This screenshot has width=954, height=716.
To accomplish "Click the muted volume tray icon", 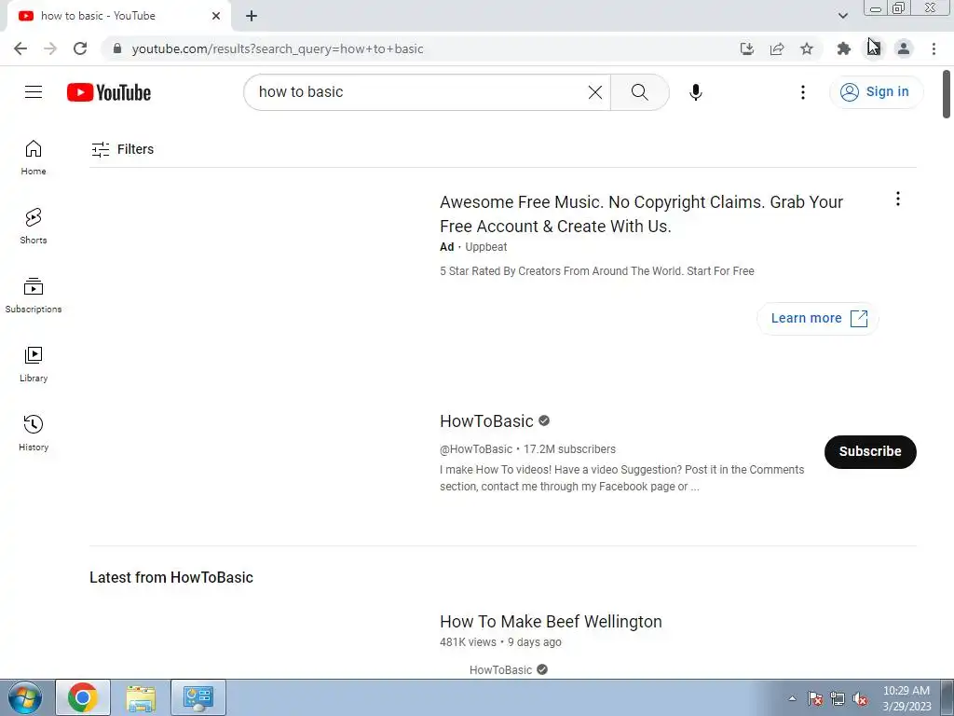I will (860, 698).
